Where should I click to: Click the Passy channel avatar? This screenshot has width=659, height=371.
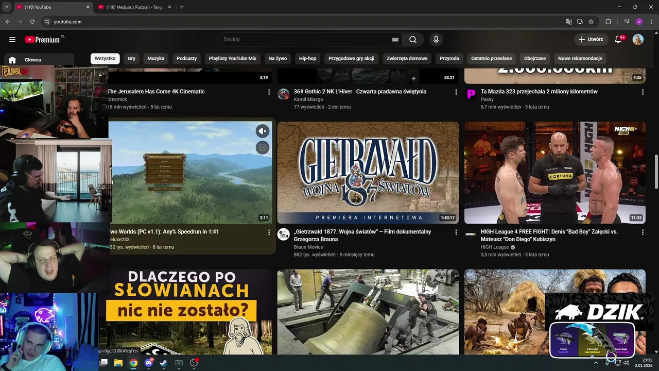(471, 94)
